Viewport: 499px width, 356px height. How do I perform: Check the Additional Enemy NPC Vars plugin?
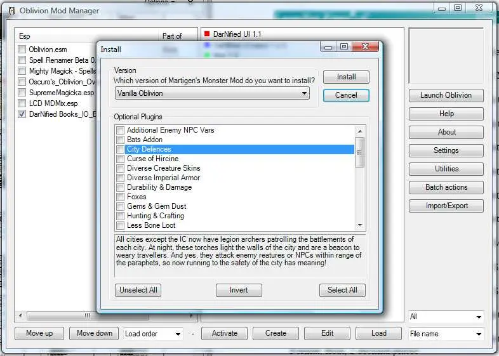120,130
